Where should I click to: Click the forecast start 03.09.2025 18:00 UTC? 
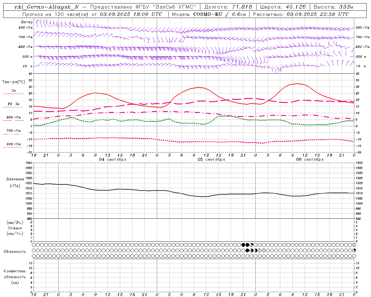point(131,14)
